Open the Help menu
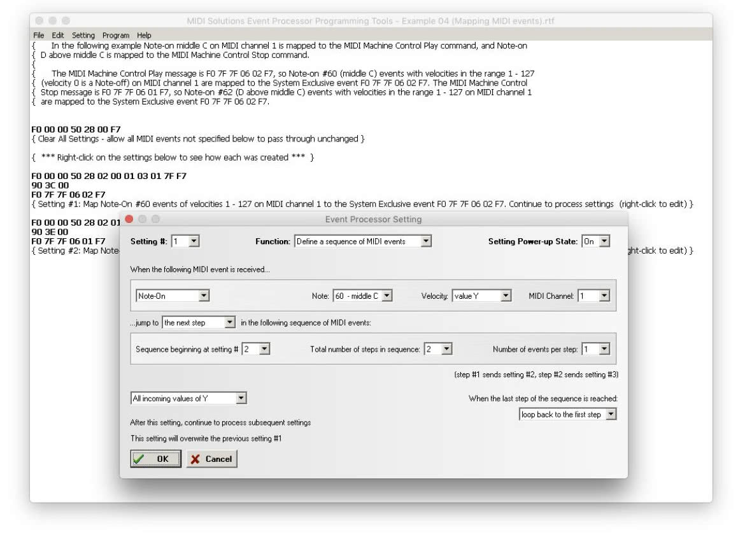 (144, 35)
